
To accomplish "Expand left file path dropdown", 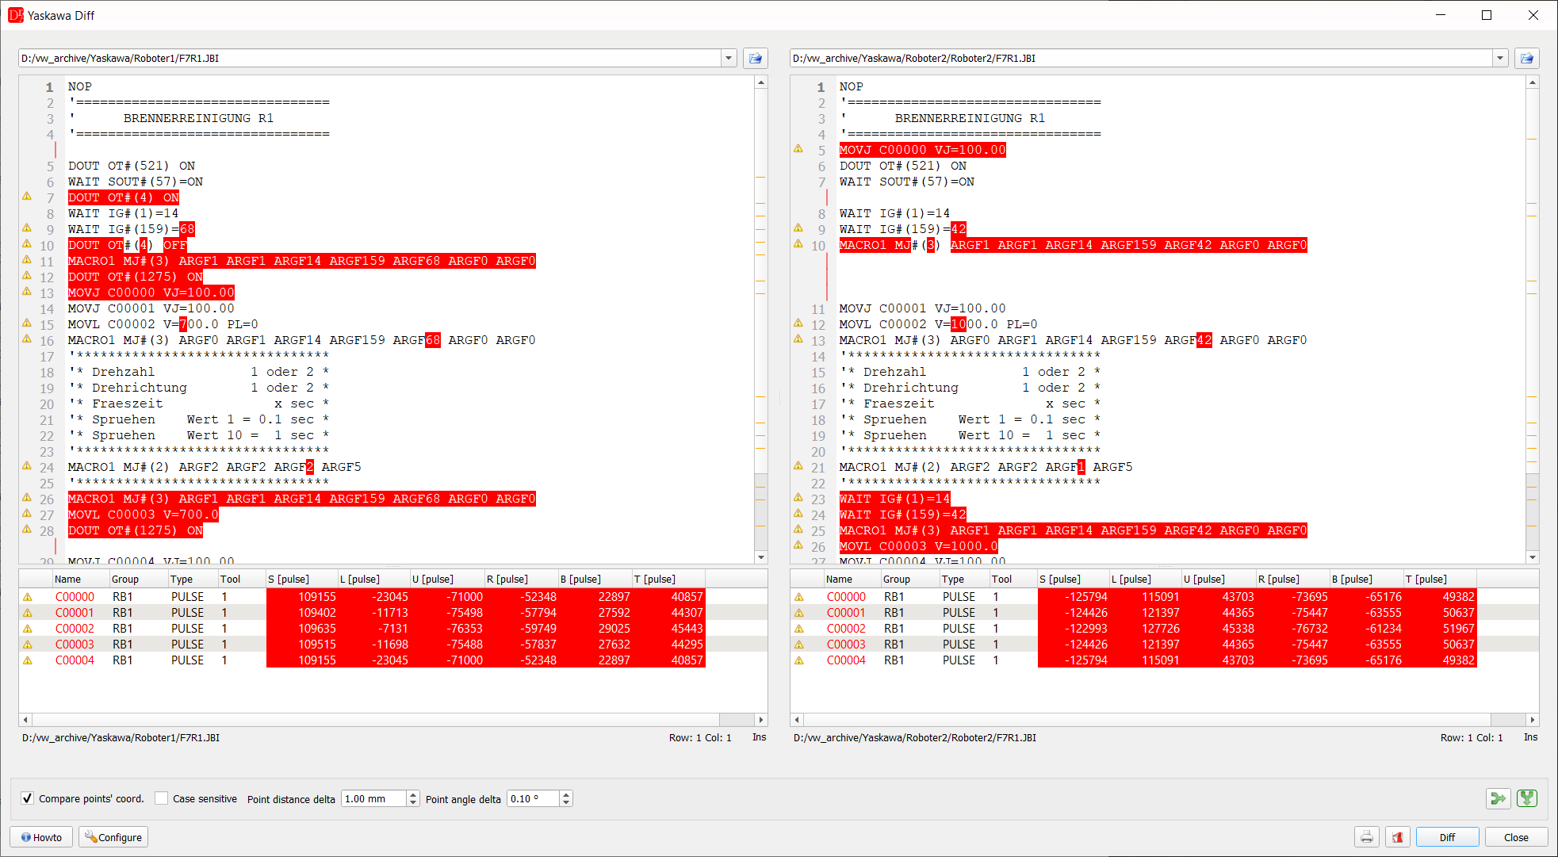I will [x=729, y=58].
